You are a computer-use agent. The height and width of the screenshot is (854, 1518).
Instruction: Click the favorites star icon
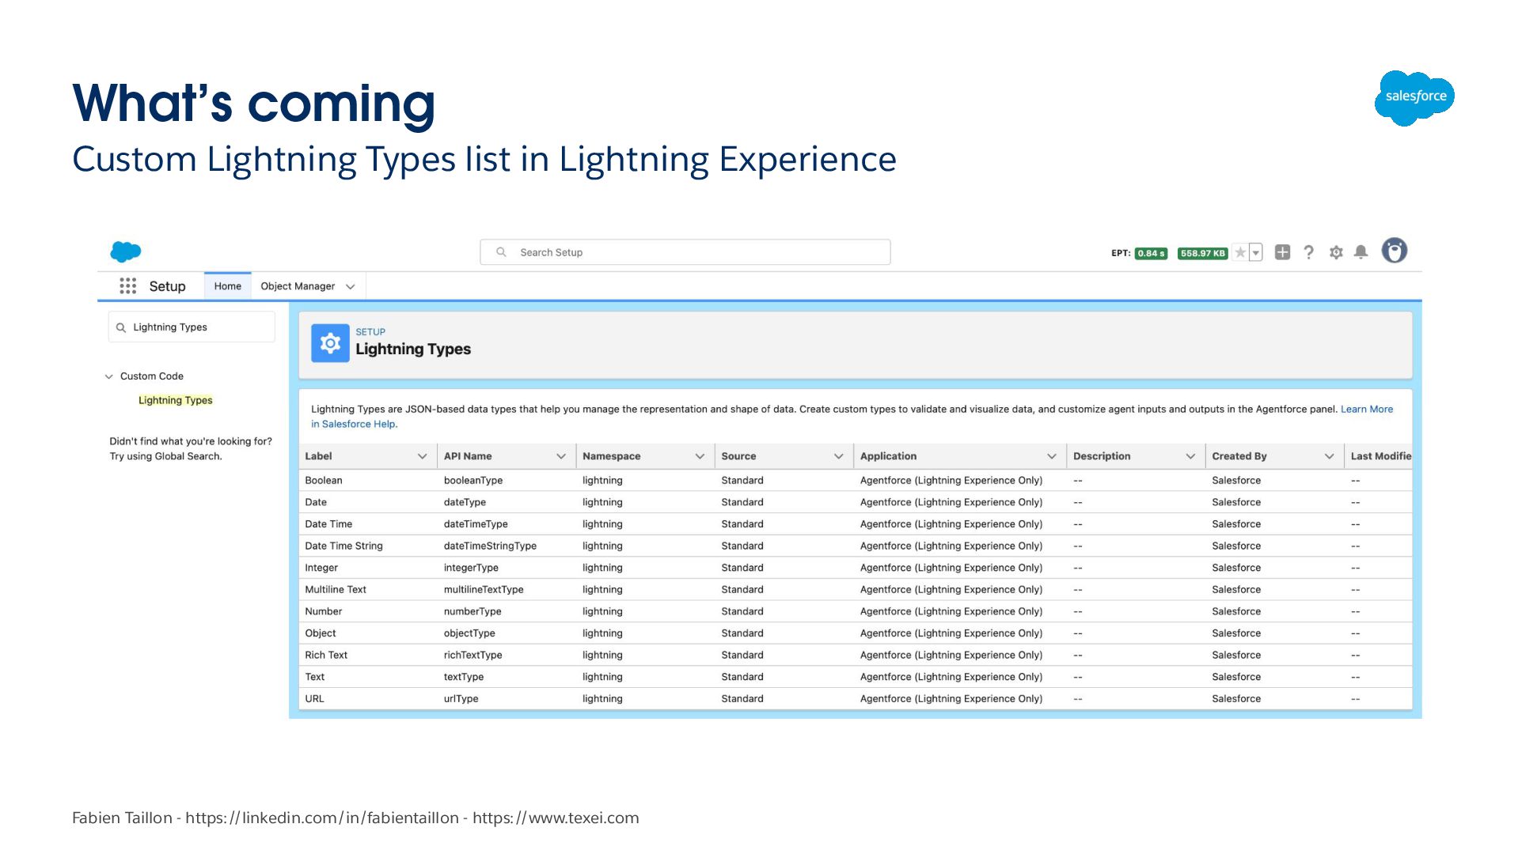pyautogui.click(x=1240, y=252)
